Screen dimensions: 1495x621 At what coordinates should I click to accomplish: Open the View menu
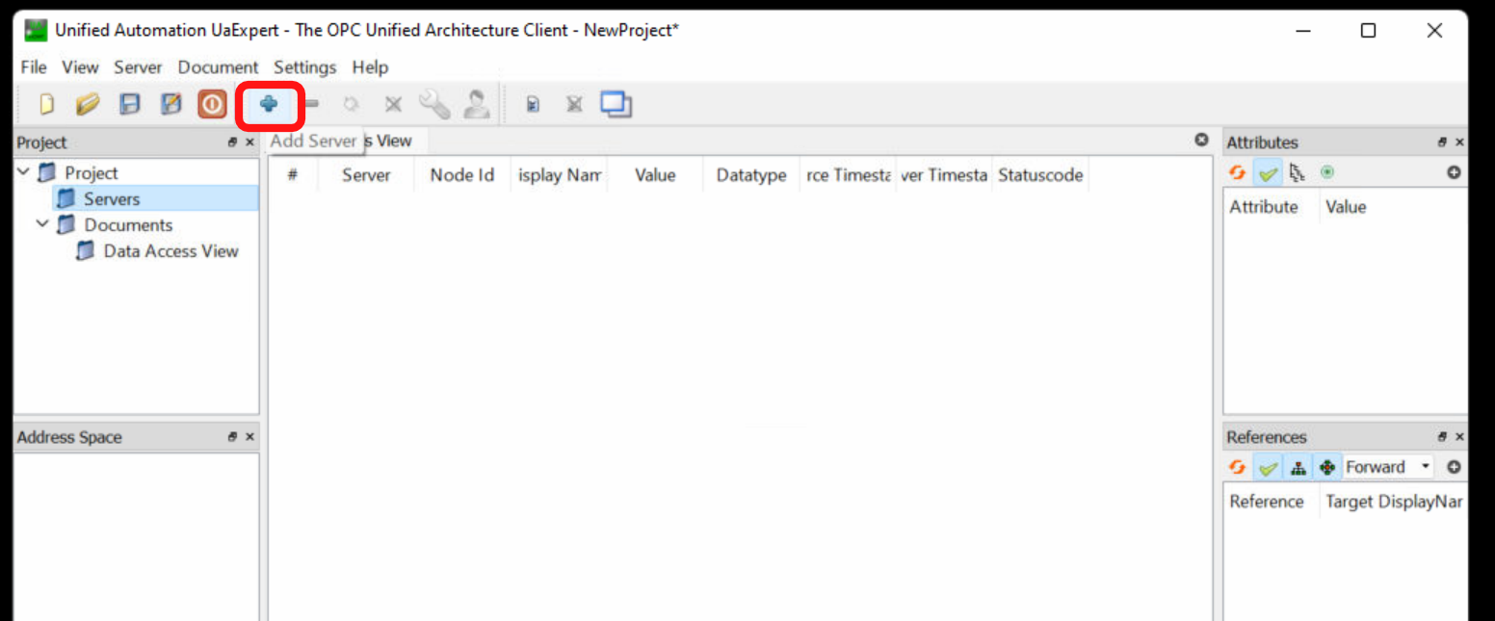80,67
